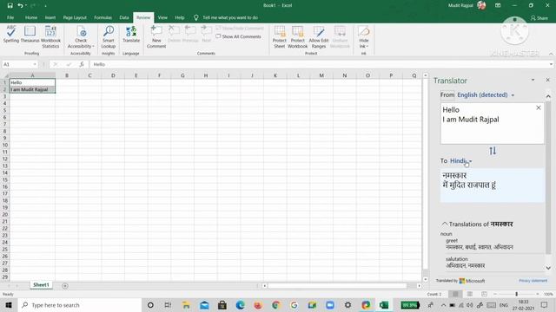The height and width of the screenshot is (312, 556).
Task: Switch to the Help tab
Action: point(180,17)
